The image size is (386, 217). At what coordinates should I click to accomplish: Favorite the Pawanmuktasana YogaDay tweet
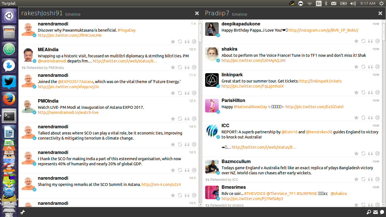(173, 42)
